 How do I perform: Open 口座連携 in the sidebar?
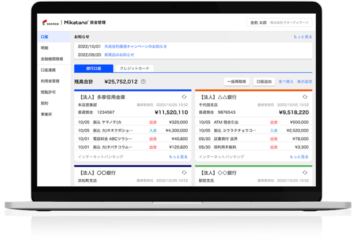(x=54, y=70)
